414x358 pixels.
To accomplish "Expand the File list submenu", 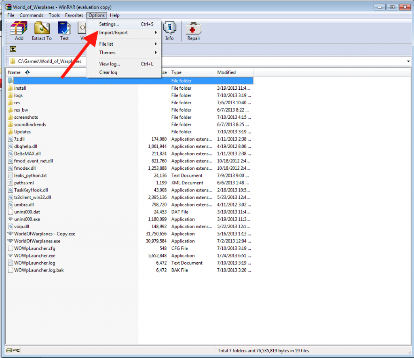I will (x=124, y=44).
